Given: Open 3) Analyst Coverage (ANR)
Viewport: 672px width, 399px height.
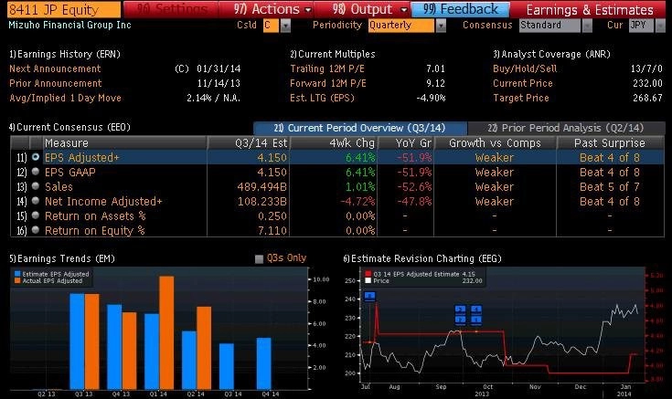Looking at the screenshot, I should (x=551, y=54).
